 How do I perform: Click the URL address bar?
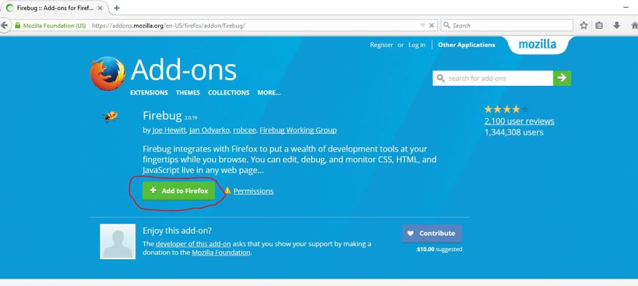(x=254, y=25)
